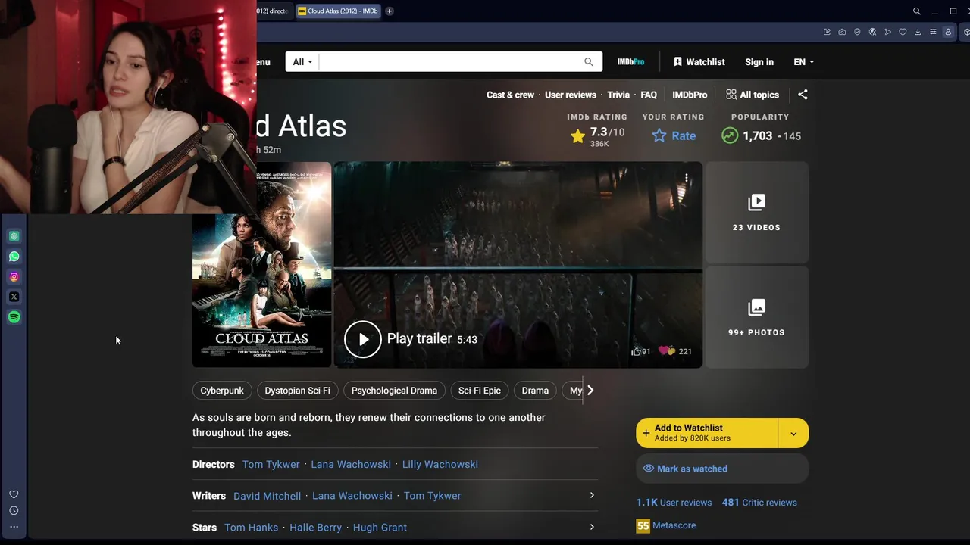Click the edit/note icon in the address bar
Screen dimensions: 970x545
pyautogui.click(x=827, y=32)
